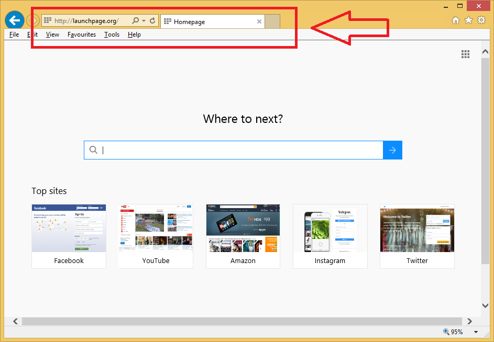Click the Forward navigation arrow
The width and height of the screenshot is (494, 342).
[32, 21]
